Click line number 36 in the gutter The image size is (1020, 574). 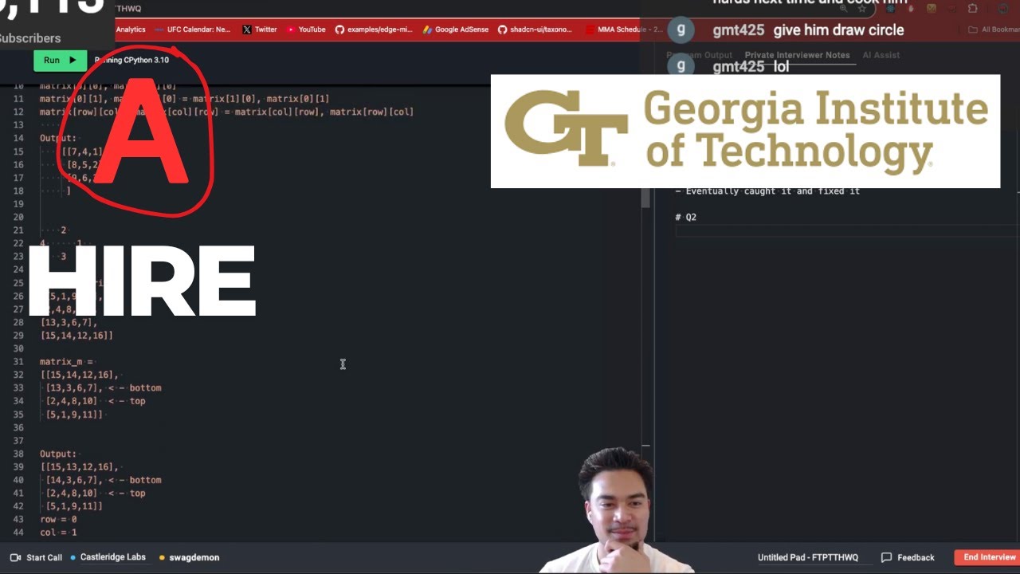(18, 427)
